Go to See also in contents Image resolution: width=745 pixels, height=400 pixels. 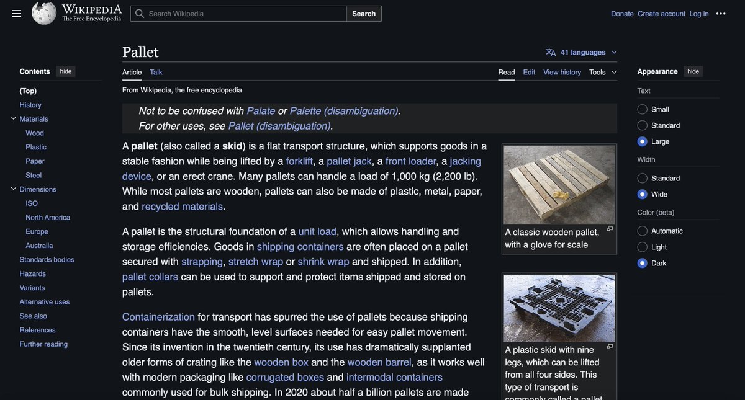tap(33, 316)
